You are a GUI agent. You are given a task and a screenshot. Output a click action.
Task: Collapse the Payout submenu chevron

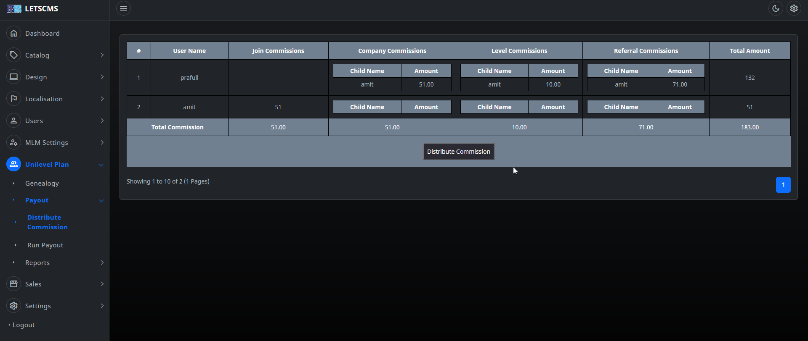click(101, 200)
